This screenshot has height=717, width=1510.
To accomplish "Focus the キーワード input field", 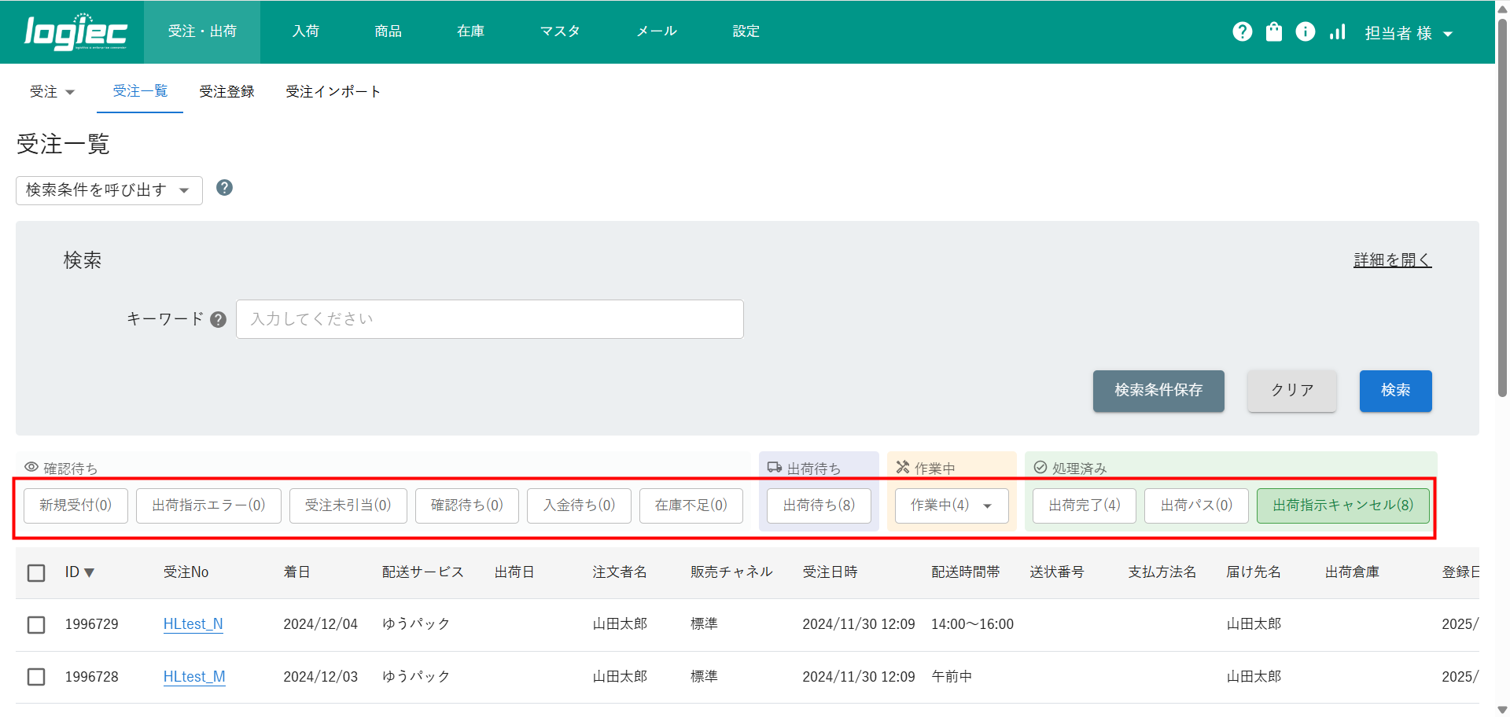I will click(489, 319).
